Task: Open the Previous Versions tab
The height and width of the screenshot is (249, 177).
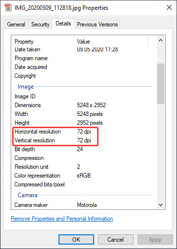Action: 97,24
